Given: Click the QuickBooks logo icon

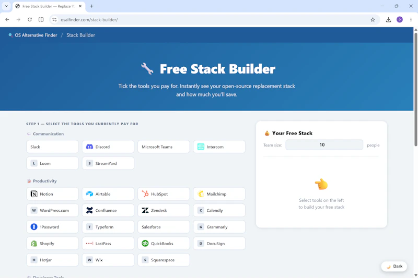Looking at the screenshot, I should click(x=145, y=244).
